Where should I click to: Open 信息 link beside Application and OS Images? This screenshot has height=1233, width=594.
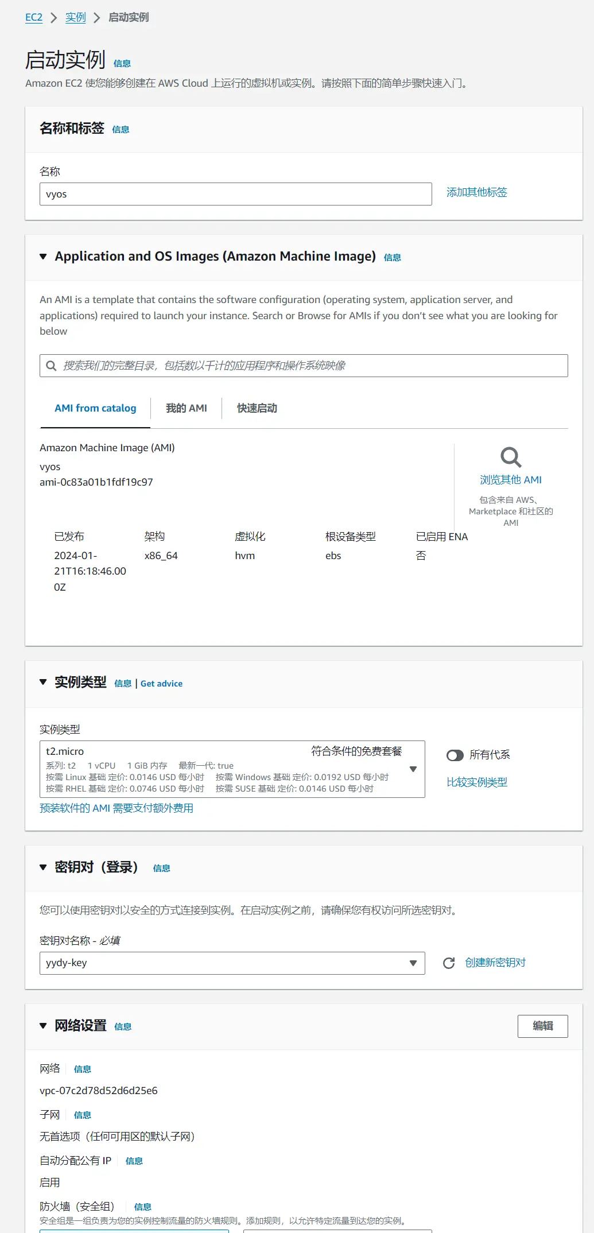(393, 258)
